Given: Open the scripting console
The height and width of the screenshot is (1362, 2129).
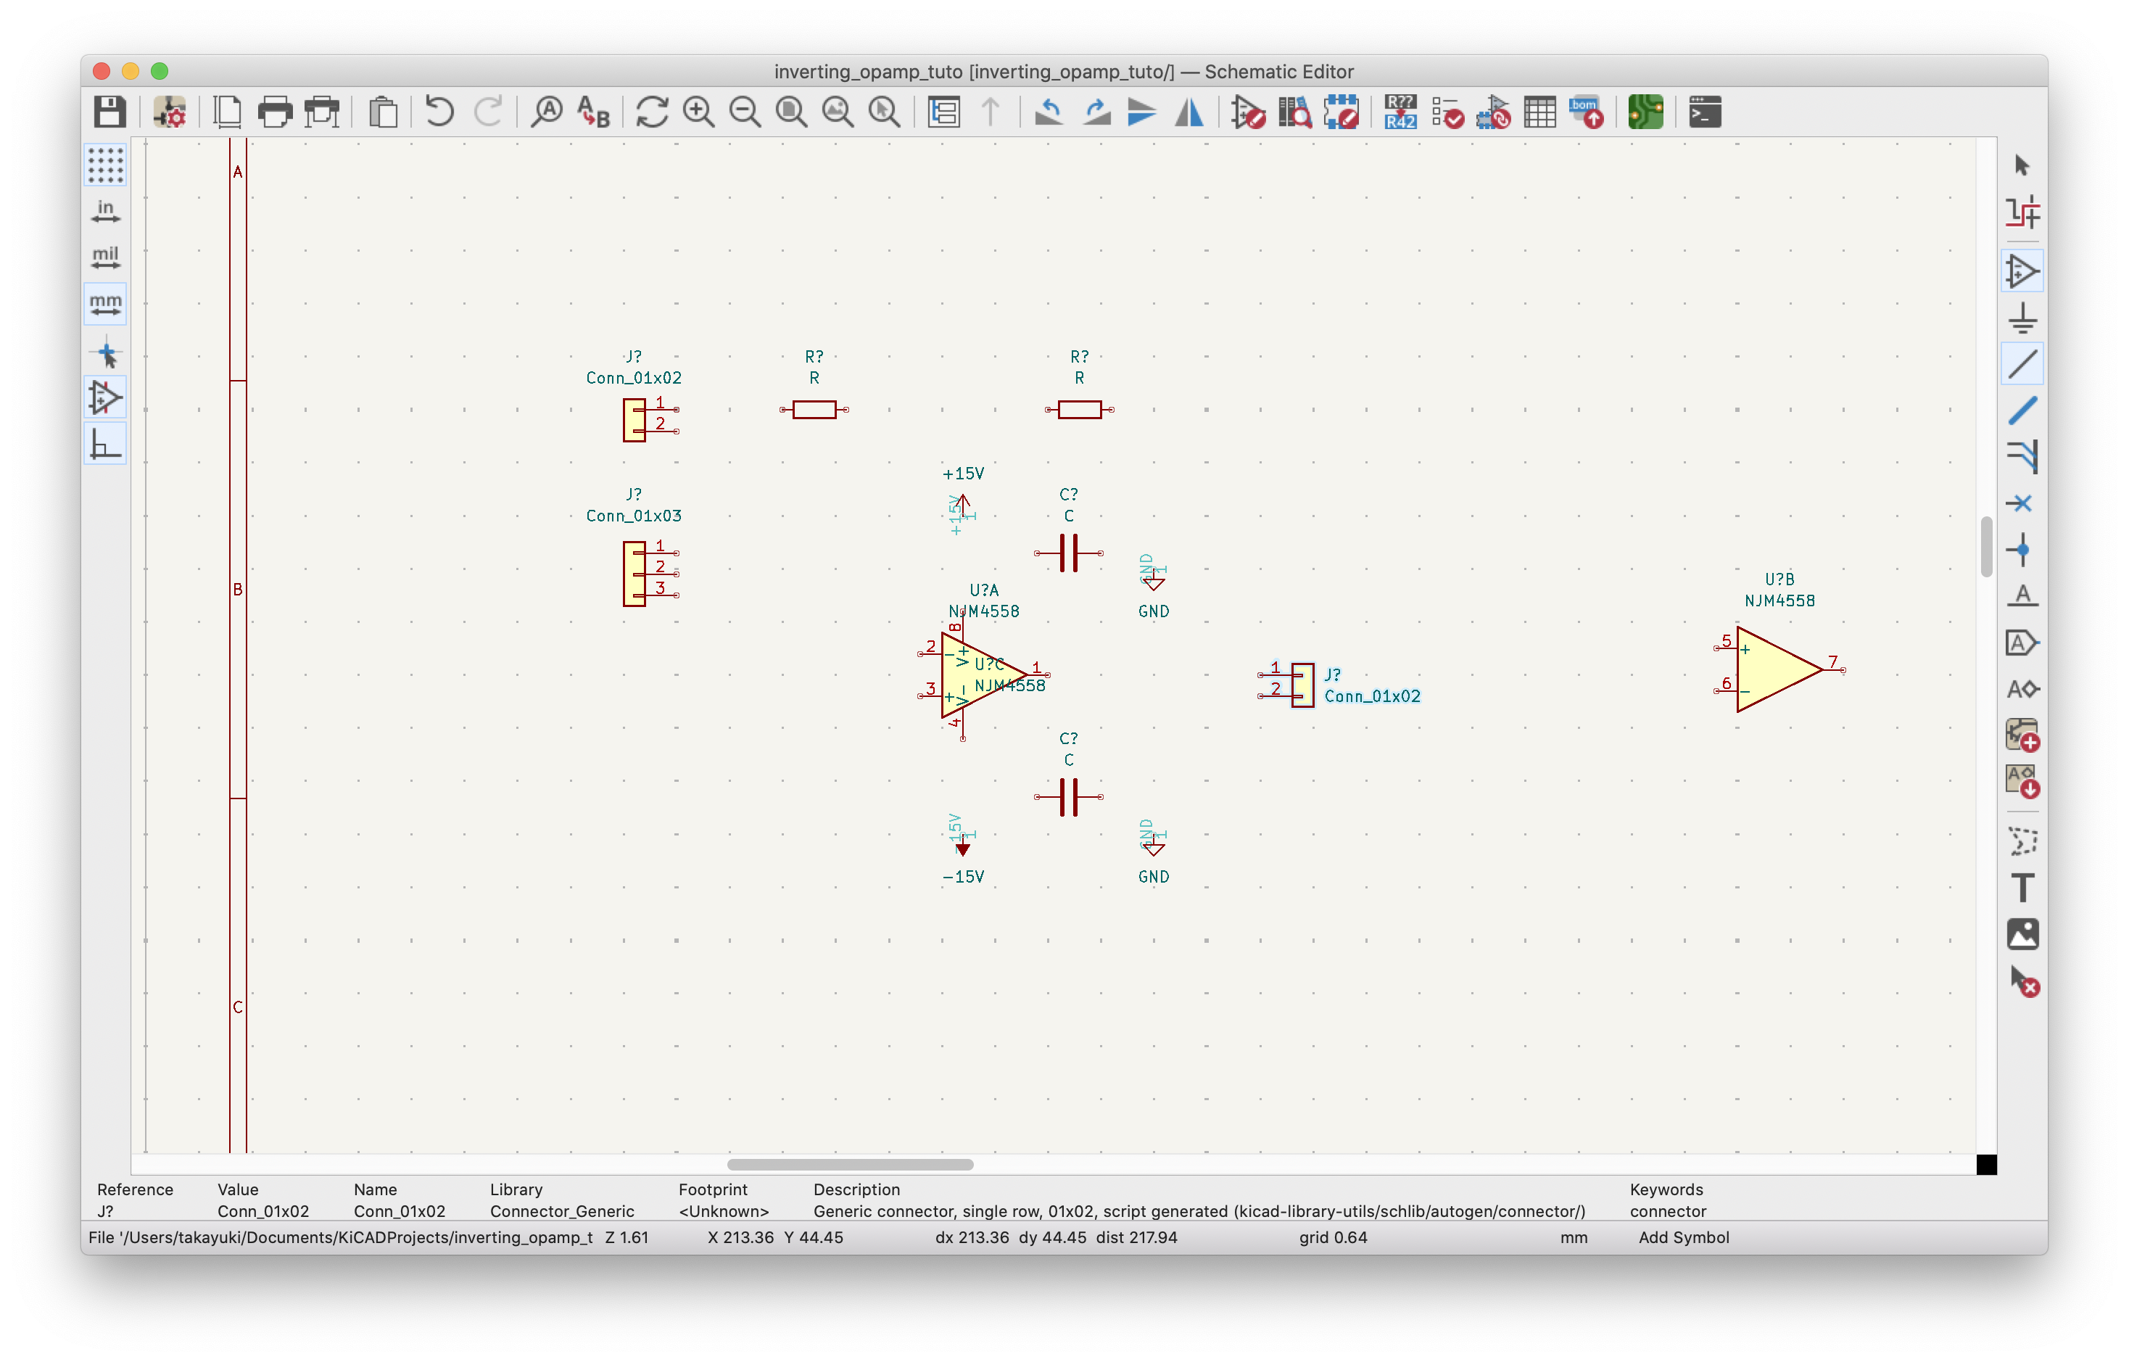Looking at the screenshot, I should pyautogui.click(x=1705, y=112).
